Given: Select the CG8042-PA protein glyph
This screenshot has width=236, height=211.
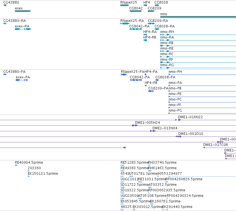Looking at the screenshot, I should (x=136, y=80).
